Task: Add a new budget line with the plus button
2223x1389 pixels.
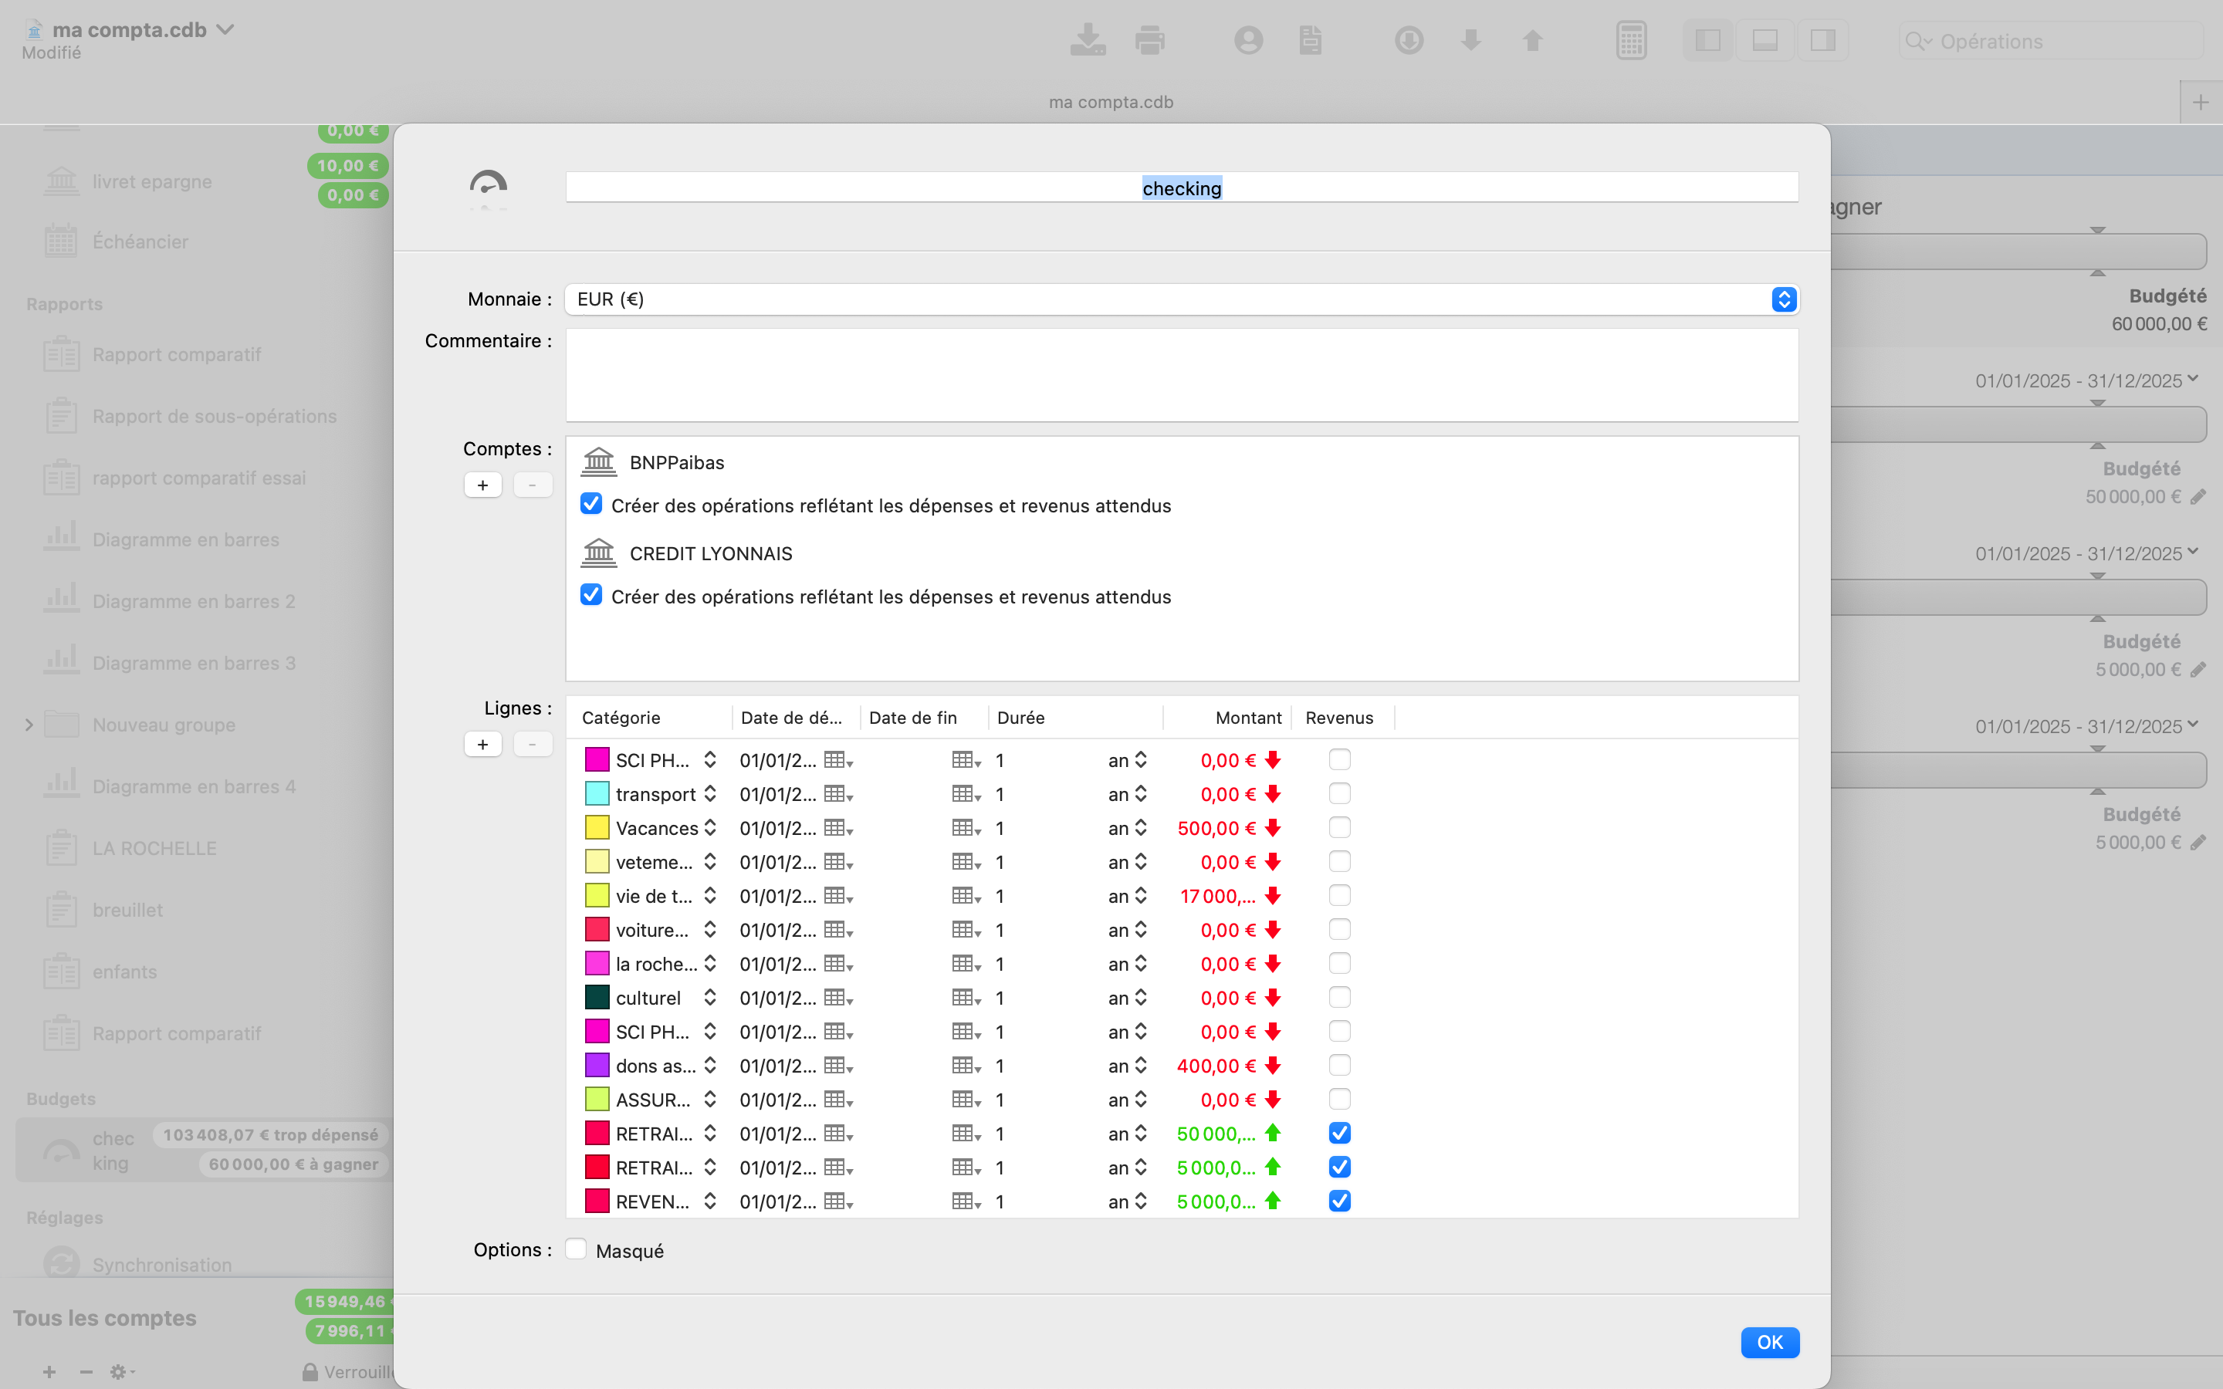Action: pos(482,744)
